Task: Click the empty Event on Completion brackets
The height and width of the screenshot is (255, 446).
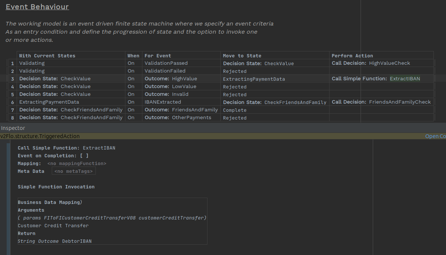Action: point(84,156)
